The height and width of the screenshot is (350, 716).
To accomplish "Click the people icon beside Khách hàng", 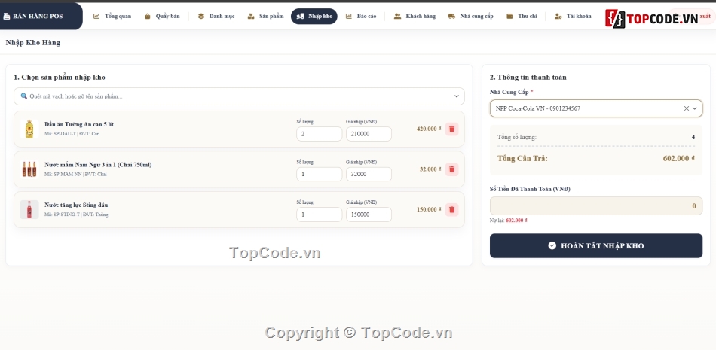I will pos(397,16).
